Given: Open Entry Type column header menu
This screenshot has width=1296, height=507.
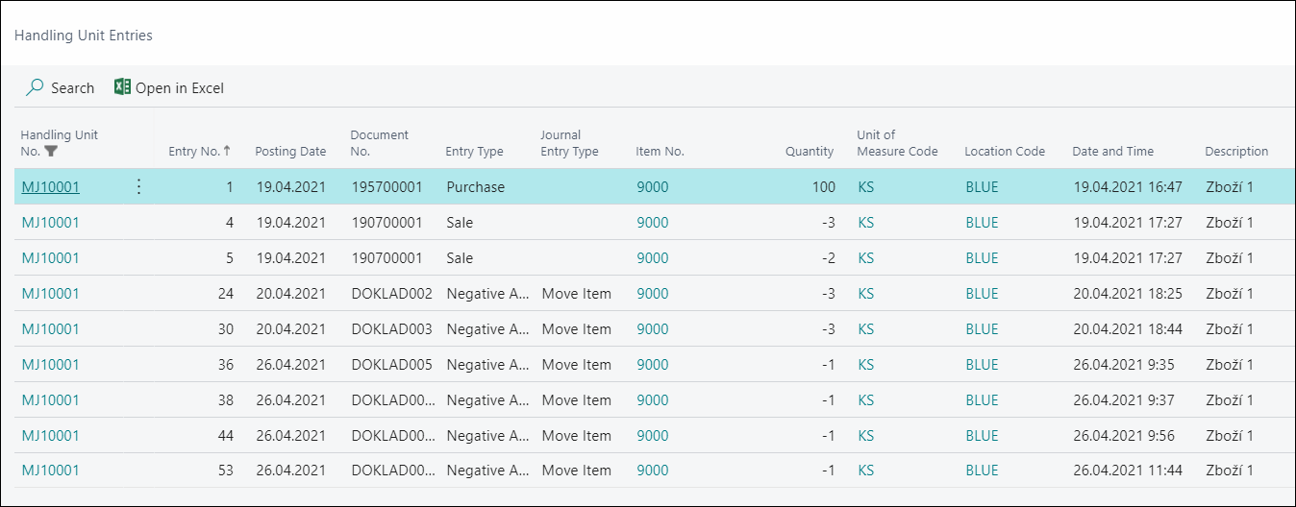Looking at the screenshot, I should [x=474, y=152].
